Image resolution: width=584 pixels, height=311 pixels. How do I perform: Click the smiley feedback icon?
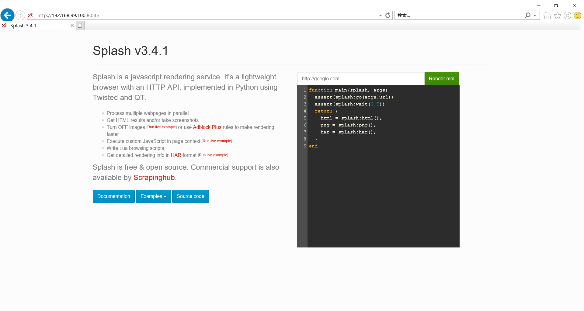click(x=578, y=16)
